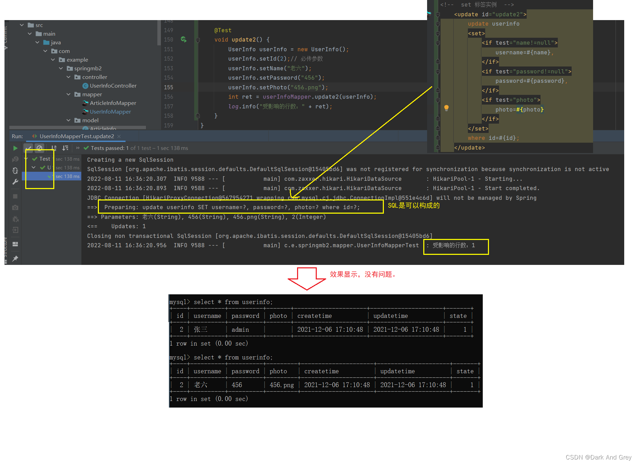The image size is (637, 464).
Task: Click the layout restore icon
Action: 15,244
